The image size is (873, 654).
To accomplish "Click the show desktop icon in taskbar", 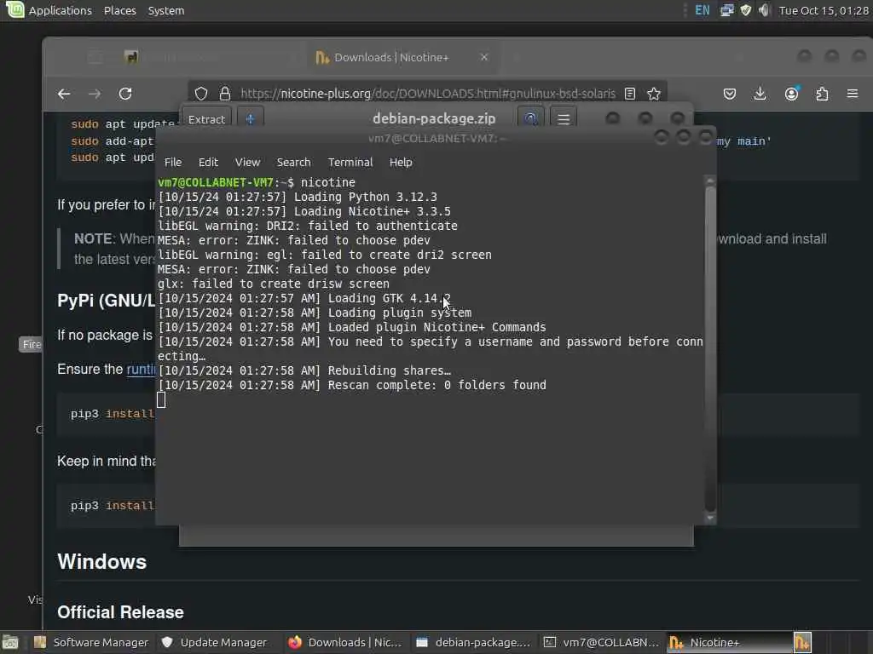I will tap(10, 642).
